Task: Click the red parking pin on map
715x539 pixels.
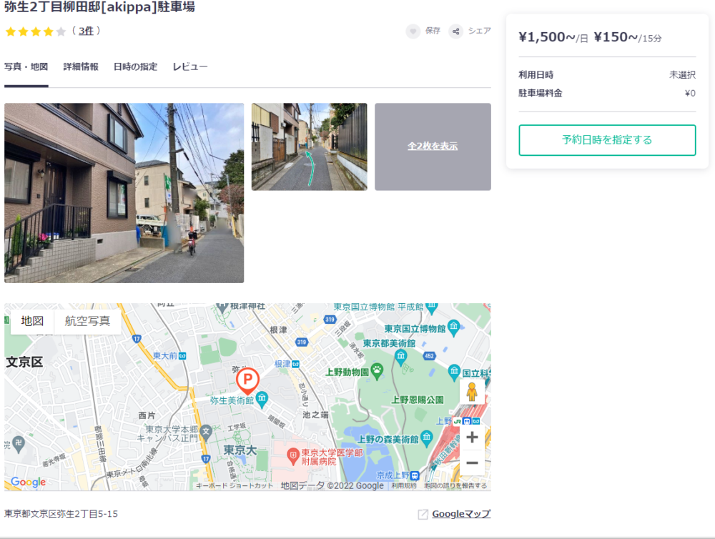Action: click(247, 380)
